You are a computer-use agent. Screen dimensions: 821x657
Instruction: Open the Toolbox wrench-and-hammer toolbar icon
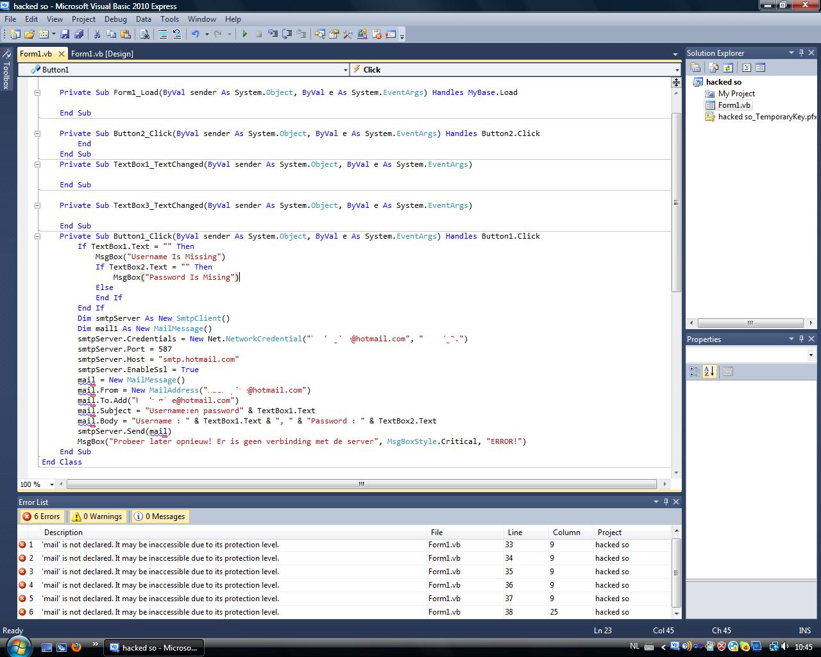click(348, 34)
